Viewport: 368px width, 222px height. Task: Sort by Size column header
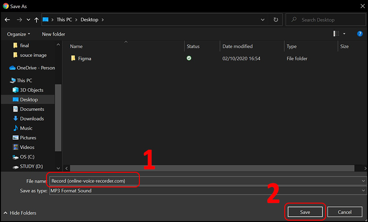pyautogui.click(x=344, y=47)
